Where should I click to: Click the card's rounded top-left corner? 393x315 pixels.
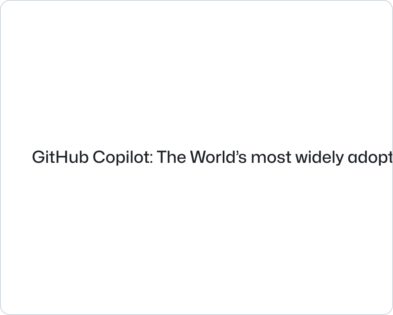[x=3, y=3]
